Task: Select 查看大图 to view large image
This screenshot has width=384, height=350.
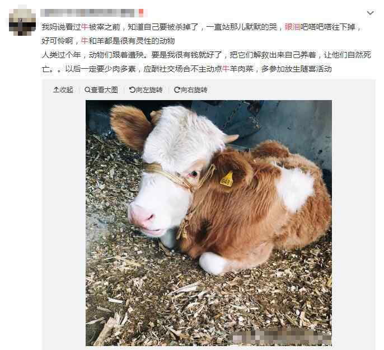Action: [104, 90]
